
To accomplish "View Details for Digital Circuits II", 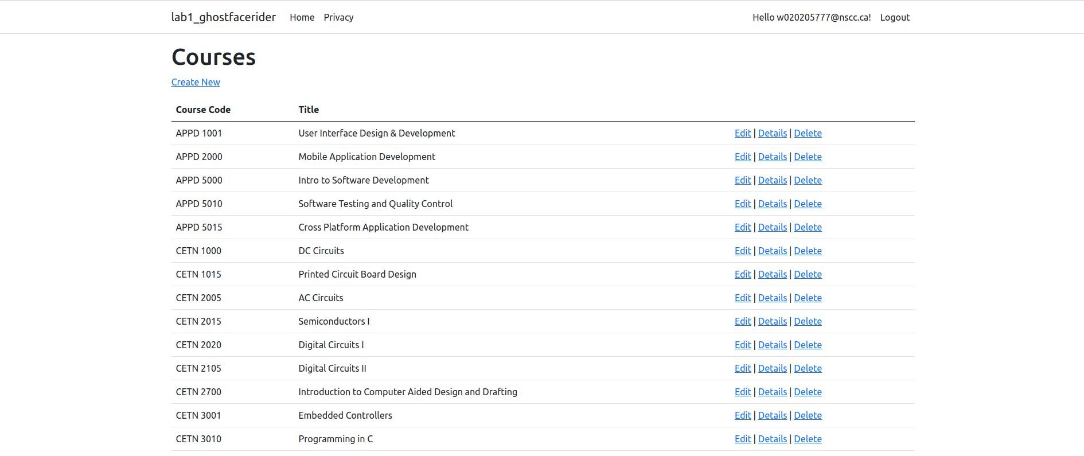I will point(772,368).
